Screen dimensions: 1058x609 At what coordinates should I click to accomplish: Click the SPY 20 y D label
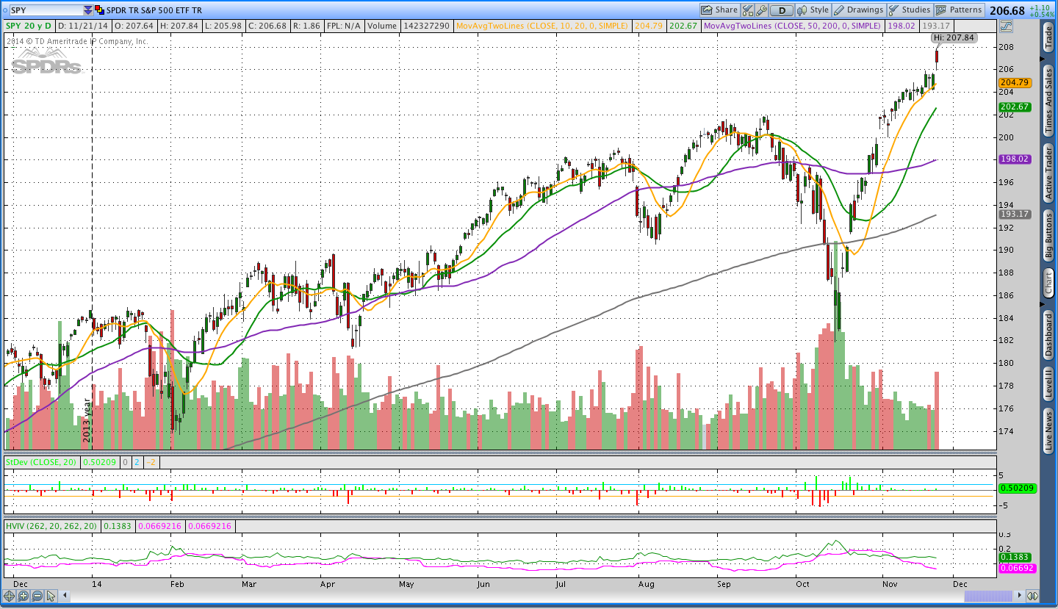29,26
